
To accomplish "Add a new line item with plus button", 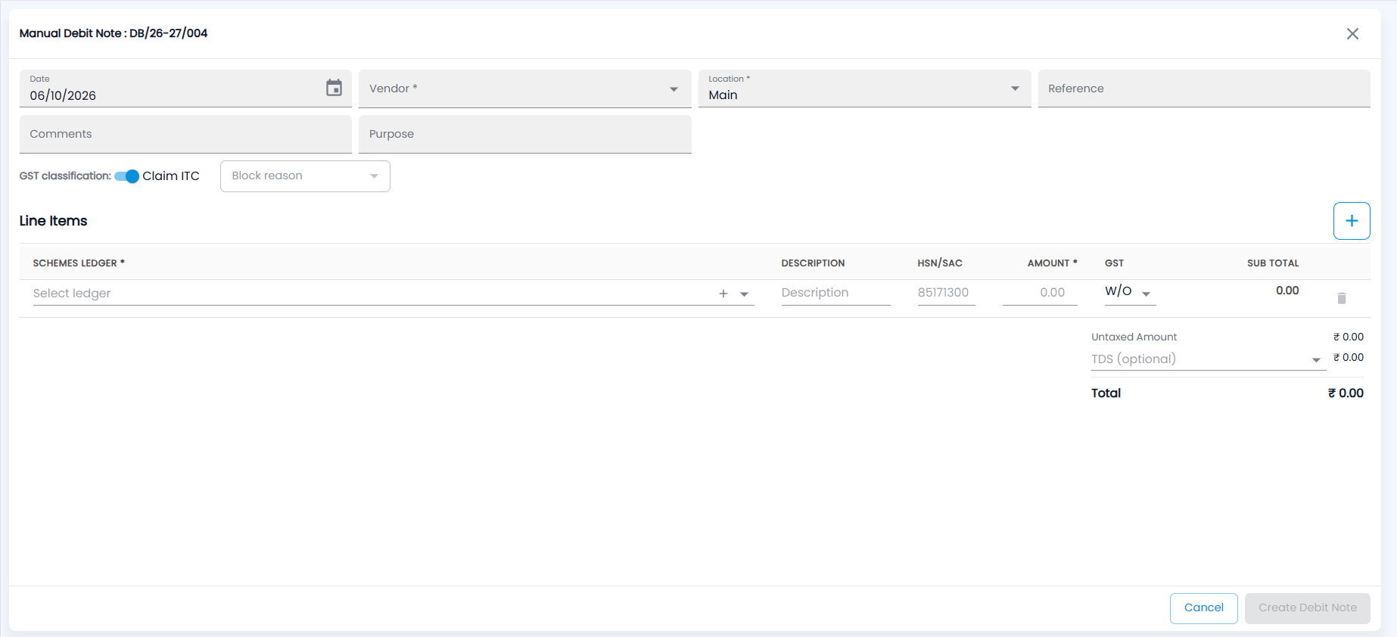I will [x=1352, y=221].
